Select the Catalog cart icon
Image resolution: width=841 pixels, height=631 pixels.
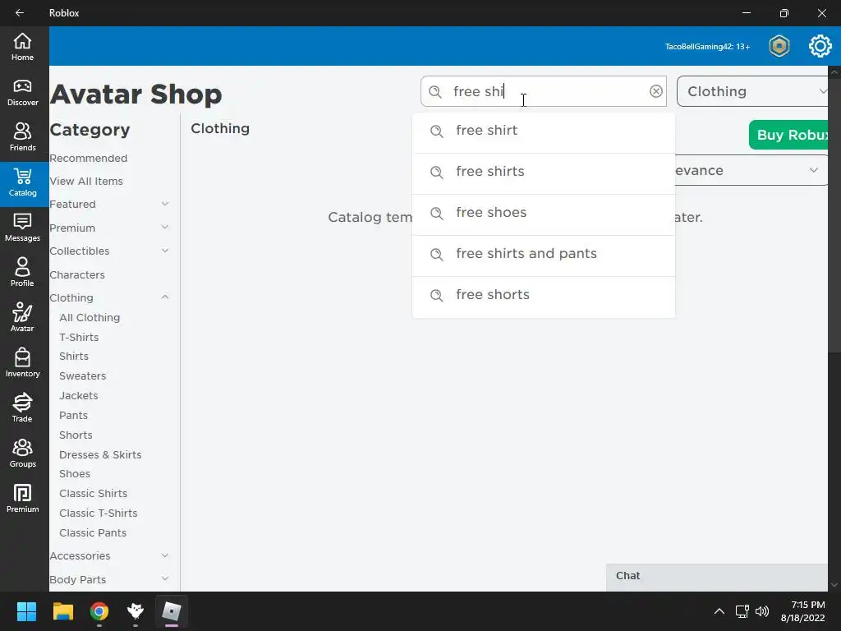(x=22, y=183)
